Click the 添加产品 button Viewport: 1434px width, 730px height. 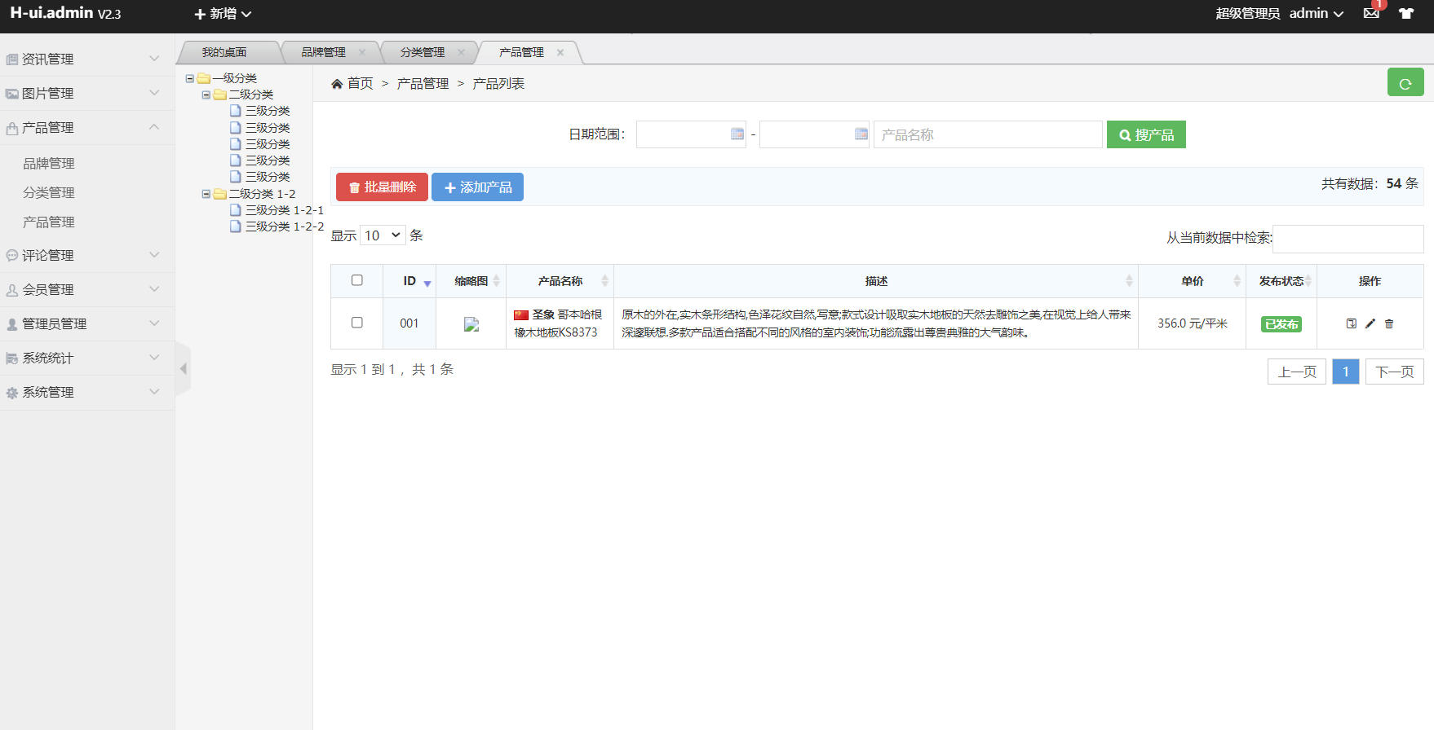click(x=477, y=187)
